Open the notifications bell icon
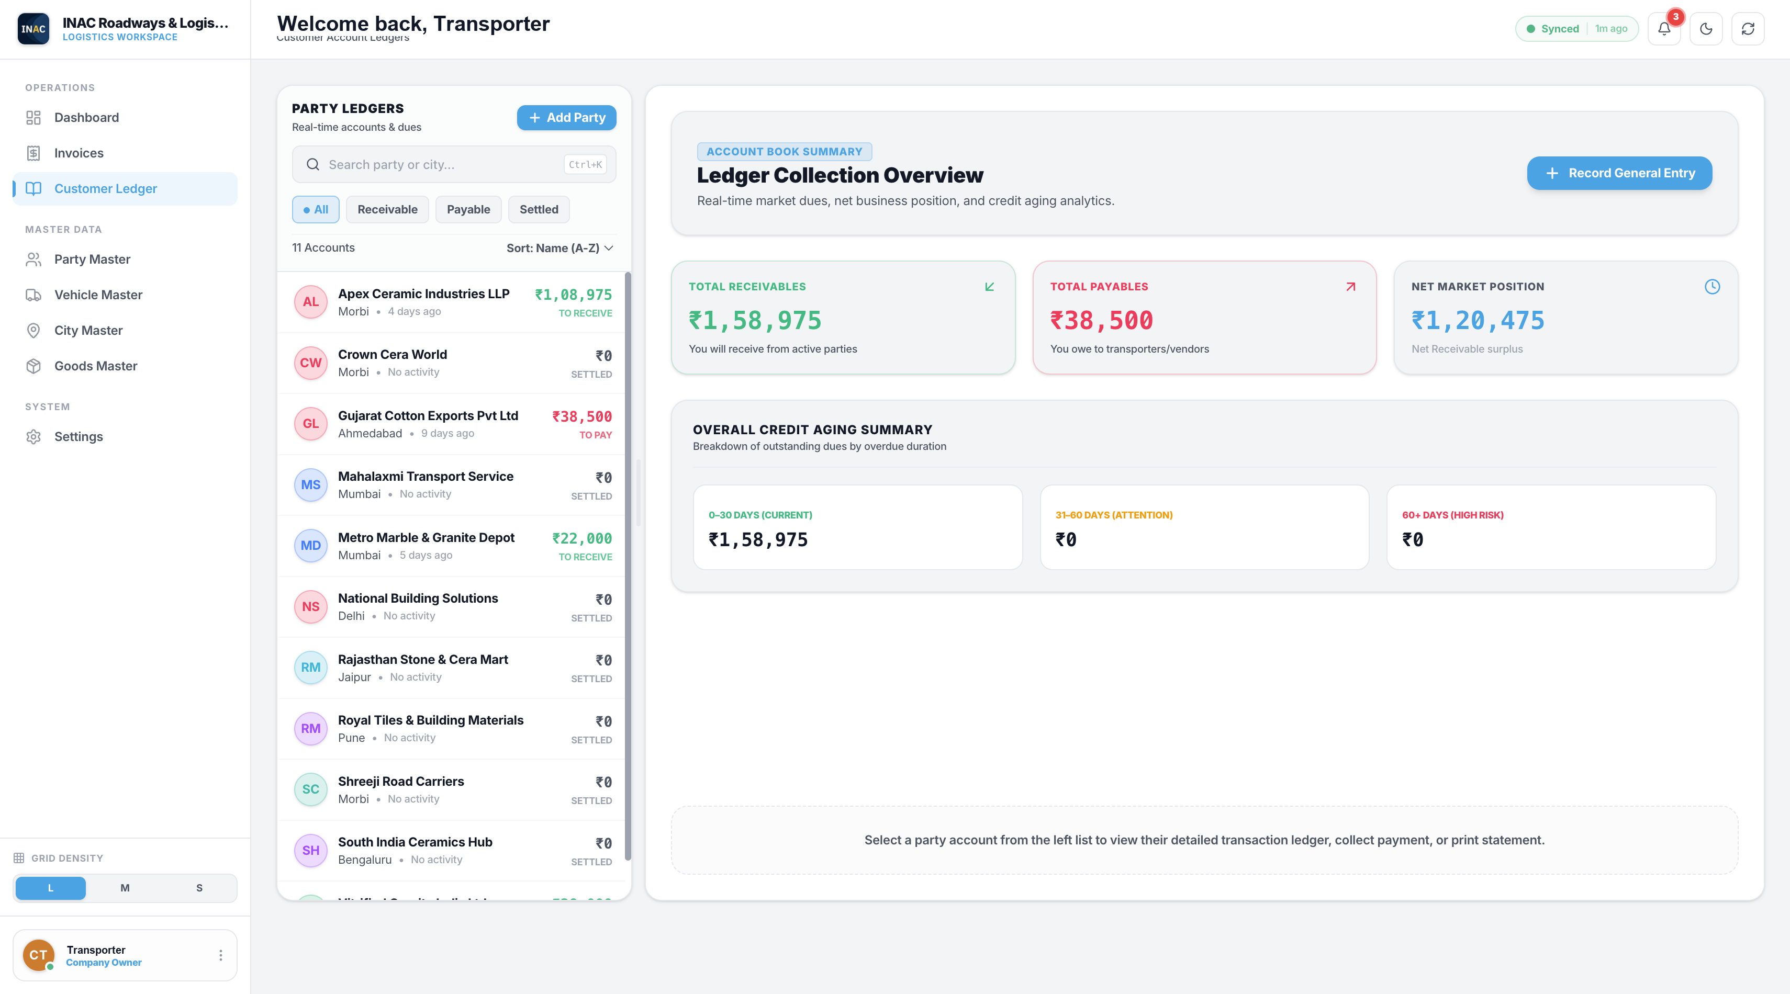 (1663, 28)
